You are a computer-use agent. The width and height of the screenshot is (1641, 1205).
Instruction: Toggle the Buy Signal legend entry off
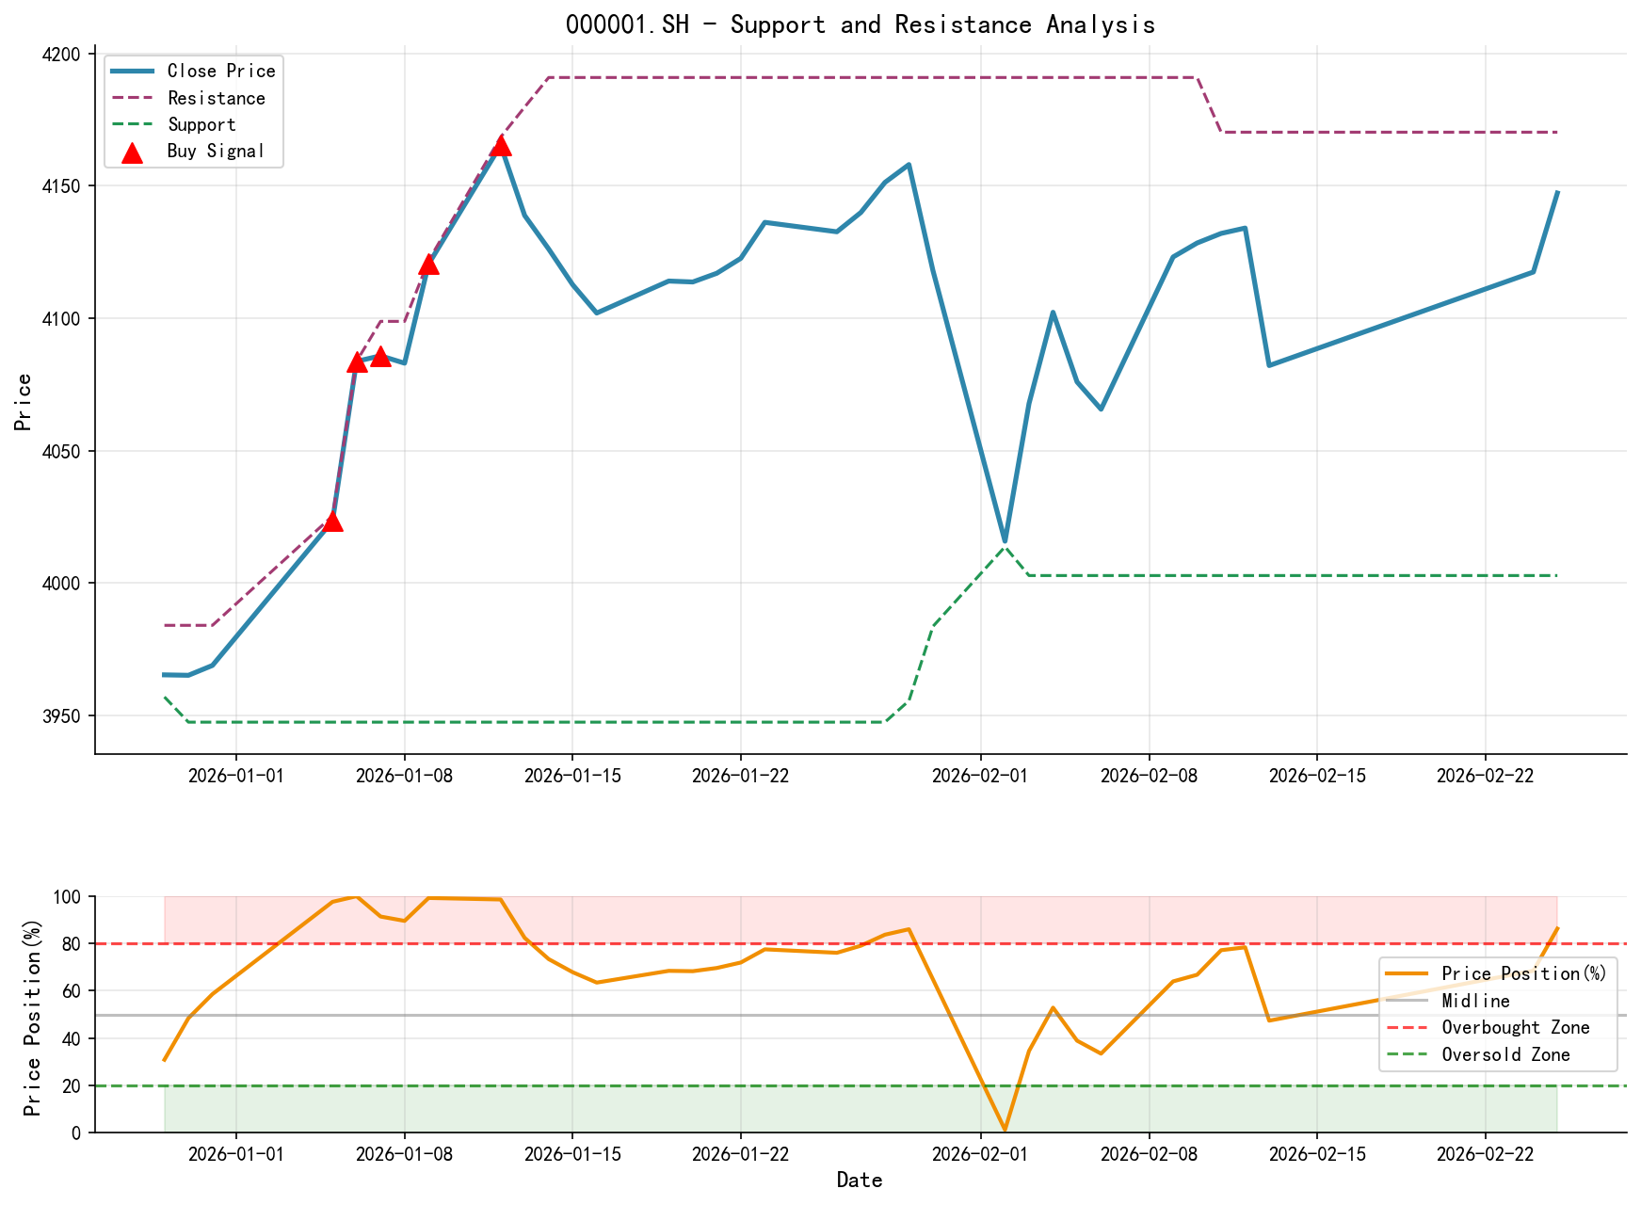coord(214,150)
